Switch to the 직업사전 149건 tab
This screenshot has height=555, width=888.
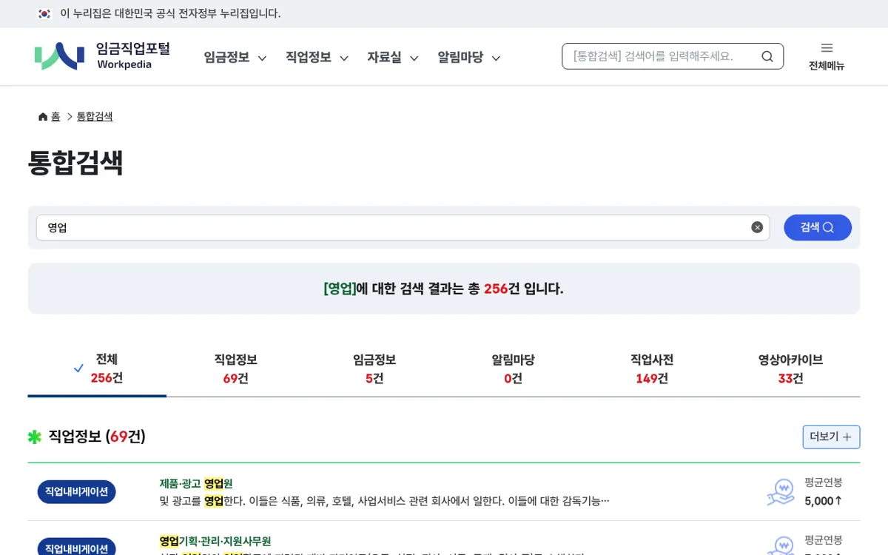pos(652,369)
